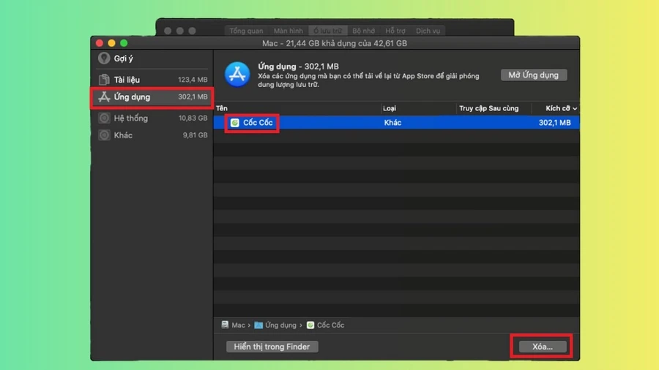Viewport: 659px width, 370px height.
Task: Minimize the storage window with yellow button
Action: 111,43
